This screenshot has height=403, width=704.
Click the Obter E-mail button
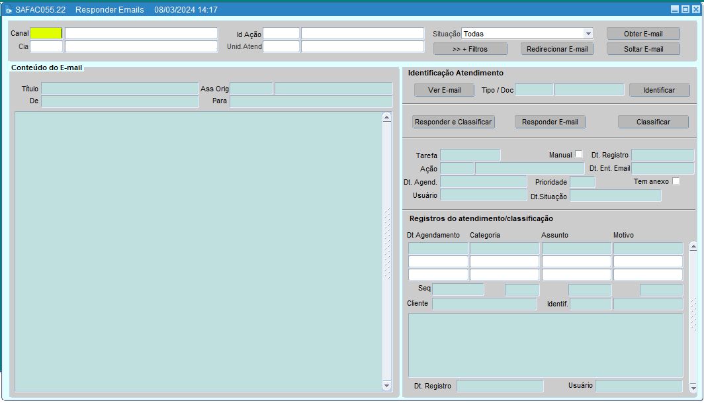[643, 34]
